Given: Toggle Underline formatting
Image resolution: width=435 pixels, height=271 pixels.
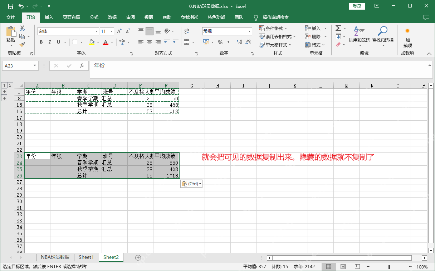Looking at the screenshot, I should pos(58,42).
